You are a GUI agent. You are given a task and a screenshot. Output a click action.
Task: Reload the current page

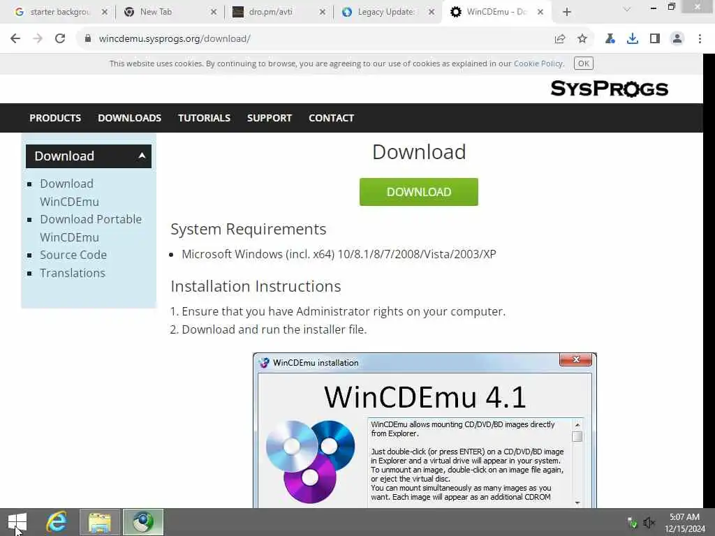click(60, 39)
